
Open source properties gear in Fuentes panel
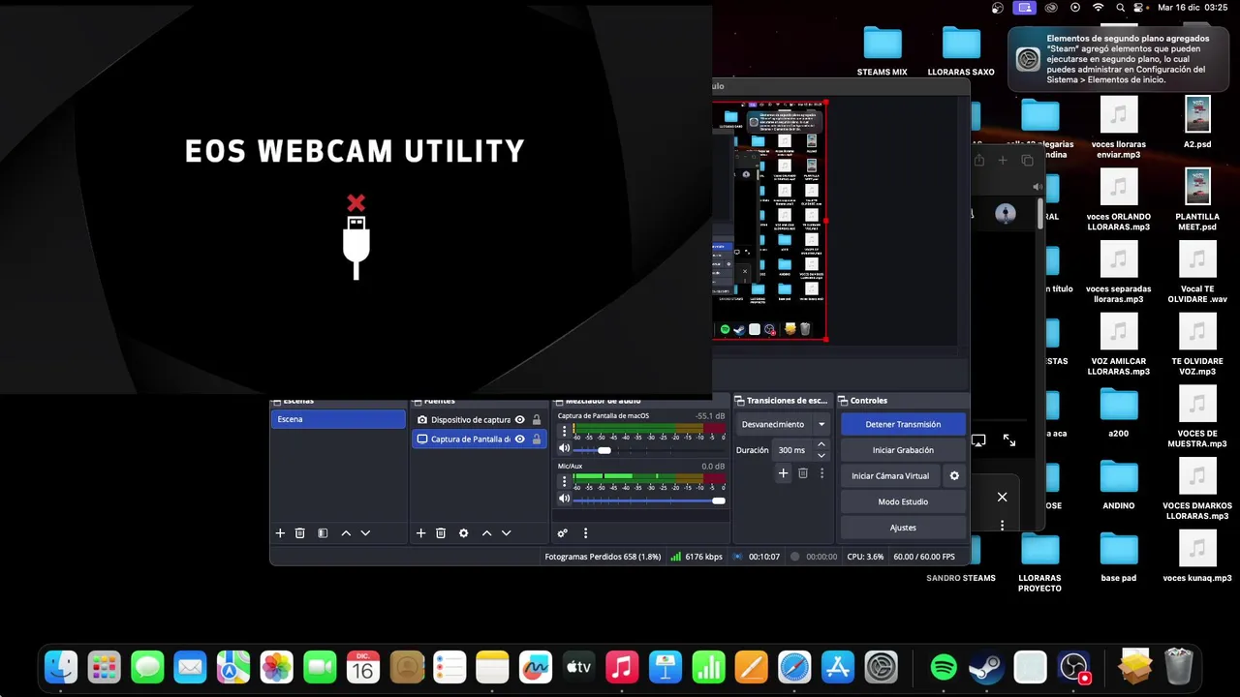(x=463, y=533)
